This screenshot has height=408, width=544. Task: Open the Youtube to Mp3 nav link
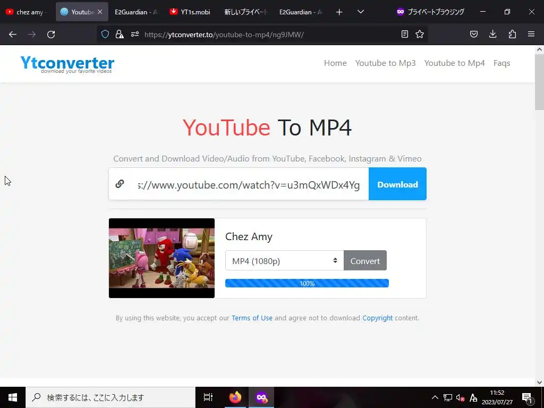386,63
